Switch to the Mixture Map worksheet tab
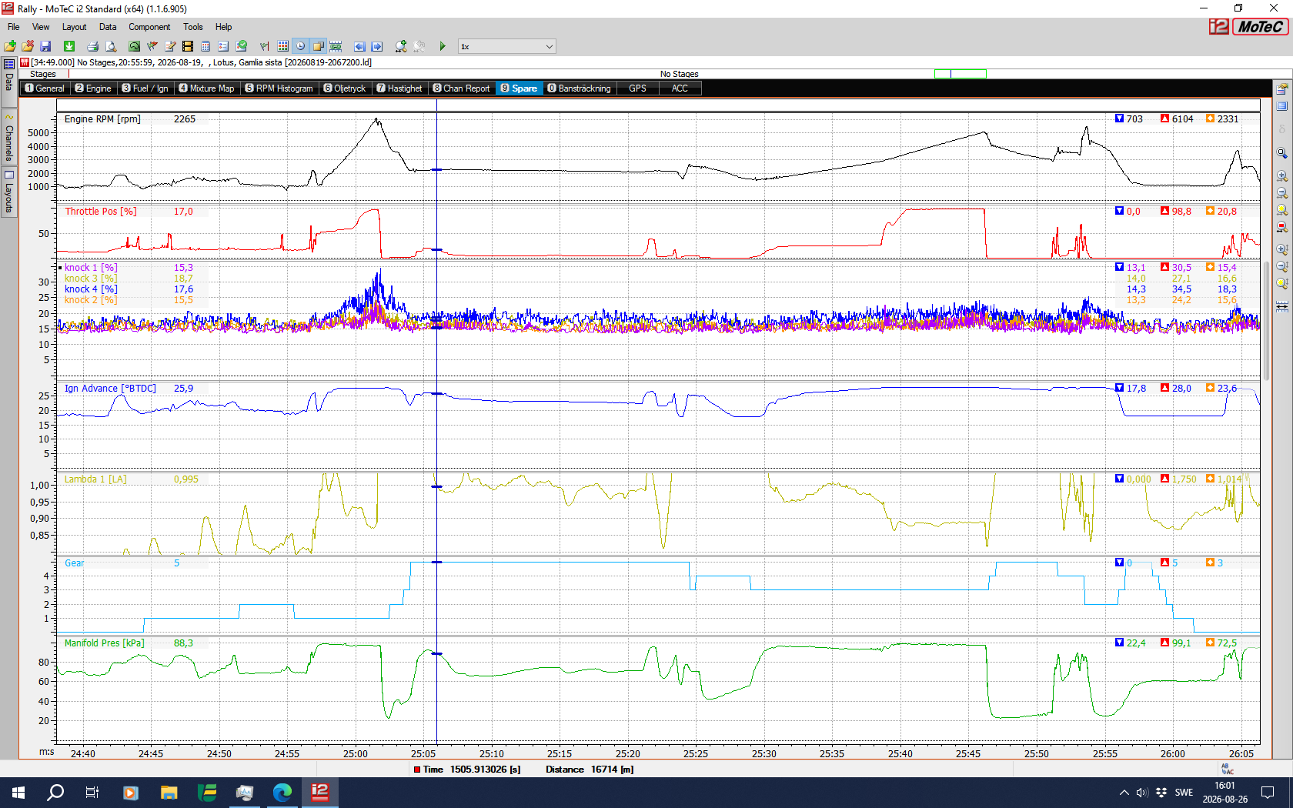Viewport: 1293px width, 808px height. point(206,88)
